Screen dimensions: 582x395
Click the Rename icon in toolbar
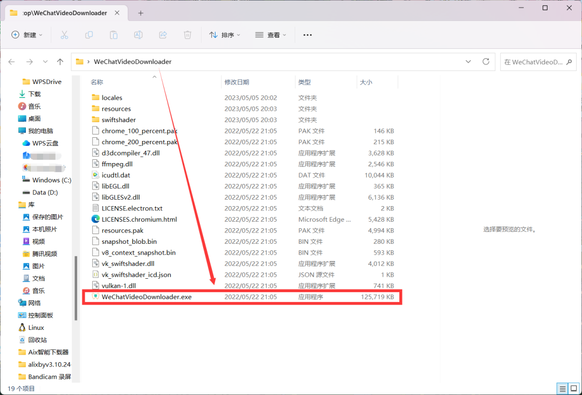138,35
